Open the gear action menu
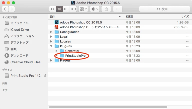The image size is (192, 109). [x=95, y=9]
